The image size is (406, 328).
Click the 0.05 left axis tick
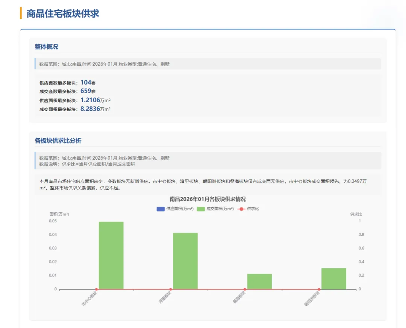click(x=53, y=221)
